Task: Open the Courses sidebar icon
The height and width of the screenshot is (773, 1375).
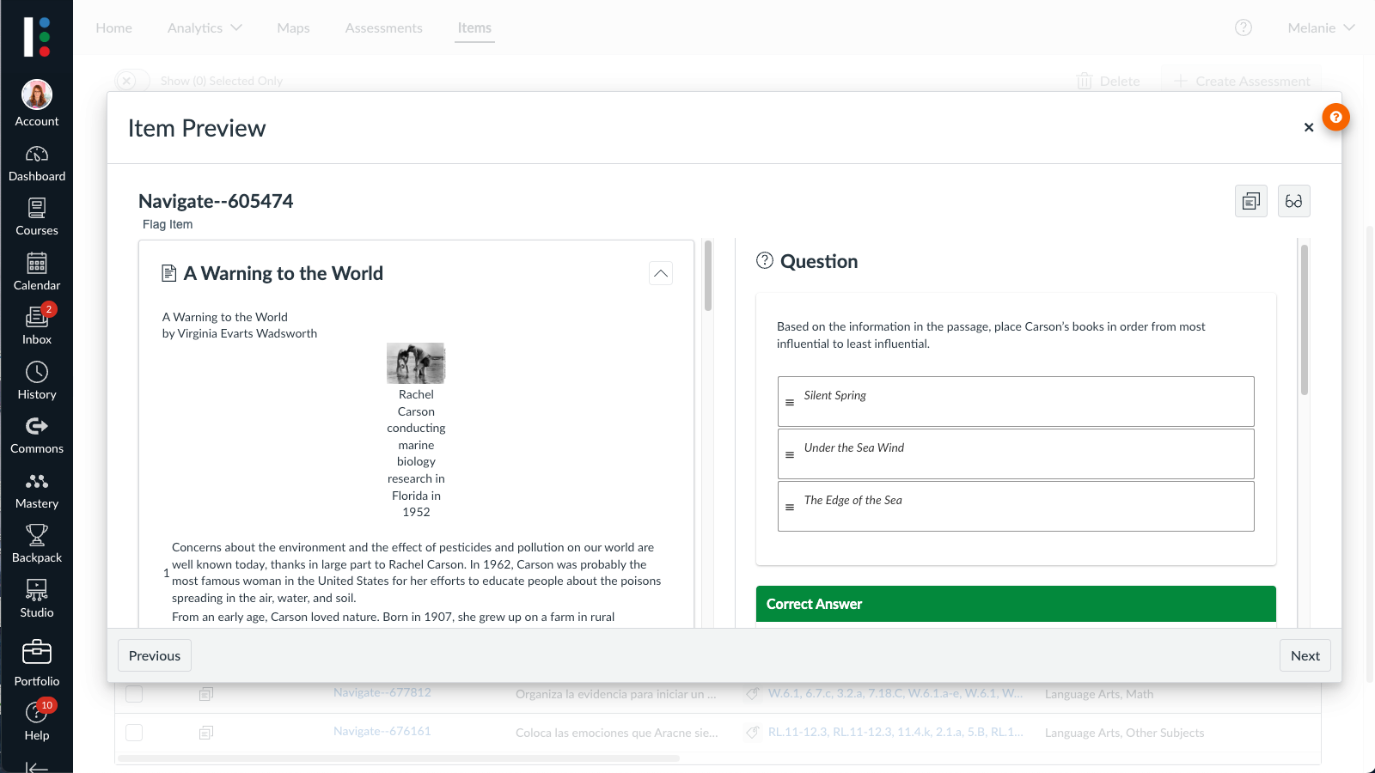Action: coord(36,218)
